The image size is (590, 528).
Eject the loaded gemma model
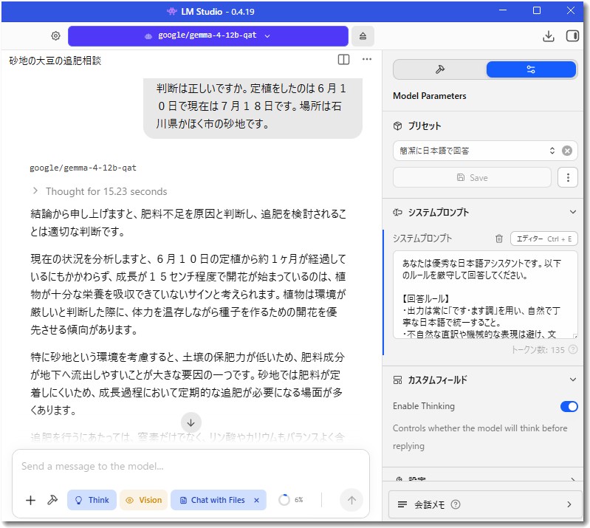(363, 36)
